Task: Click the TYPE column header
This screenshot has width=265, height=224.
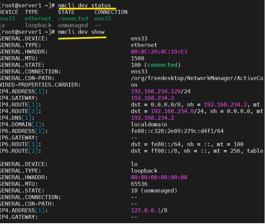Action: [31, 12]
